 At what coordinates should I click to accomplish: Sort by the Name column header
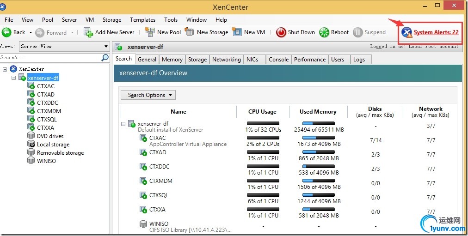(179, 112)
